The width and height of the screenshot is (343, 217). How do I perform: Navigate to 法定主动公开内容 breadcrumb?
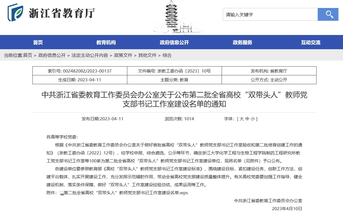(90, 55)
